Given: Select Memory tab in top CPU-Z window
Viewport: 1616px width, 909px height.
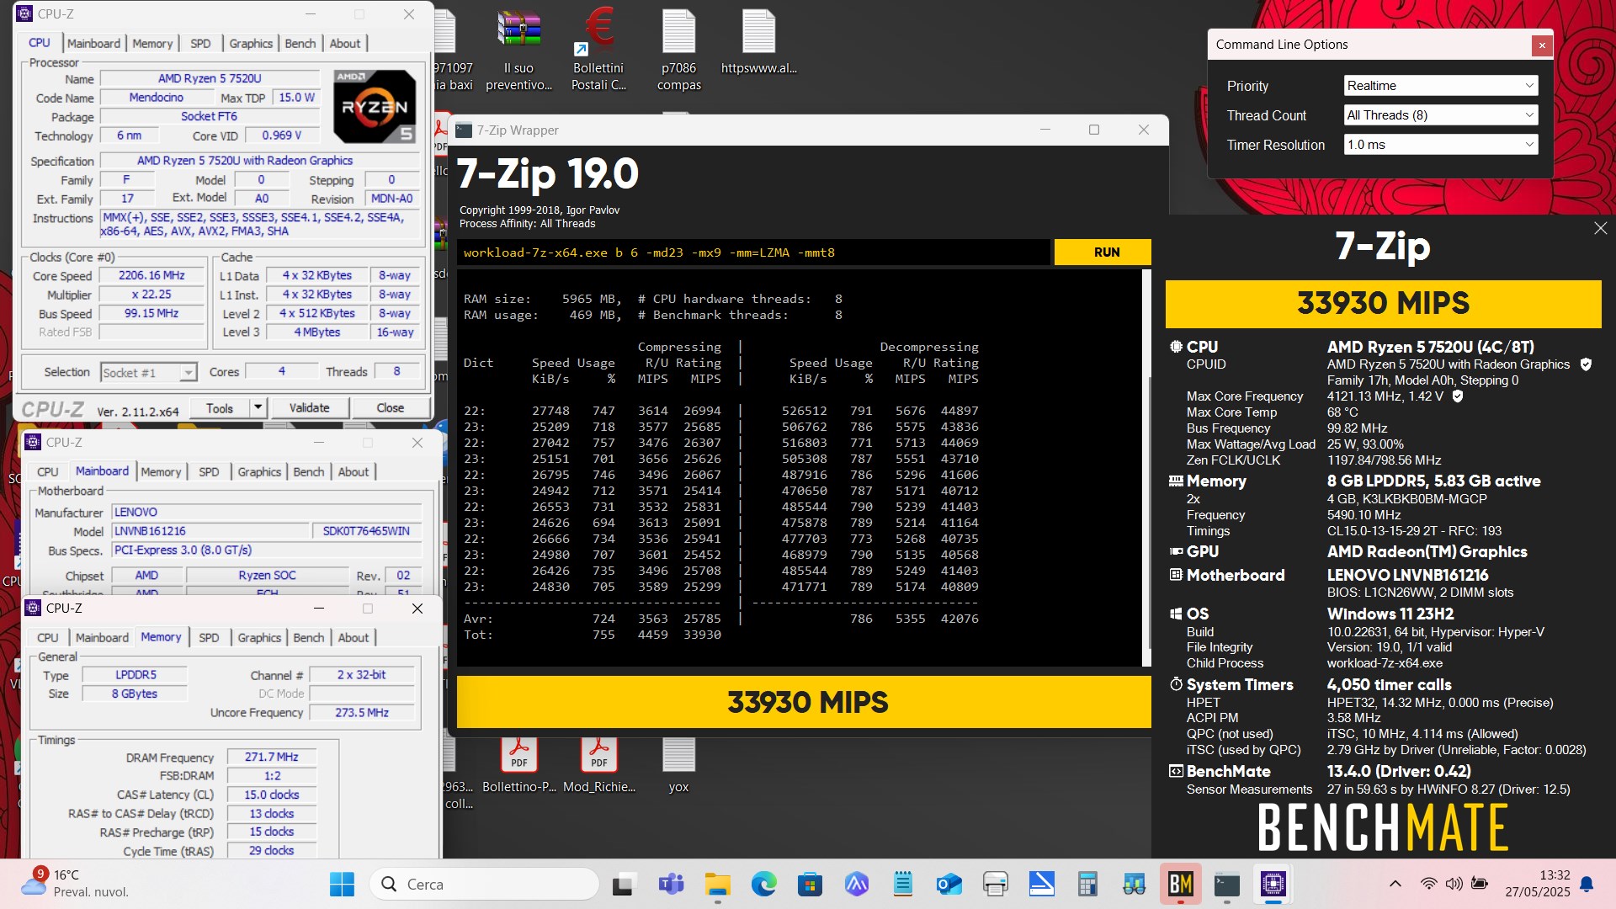Looking at the screenshot, I should click(152, 43).
